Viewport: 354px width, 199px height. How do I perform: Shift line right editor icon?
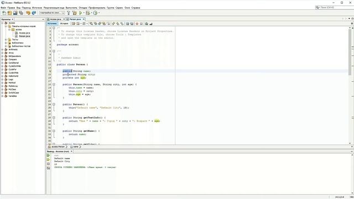(x=132, y=23)
